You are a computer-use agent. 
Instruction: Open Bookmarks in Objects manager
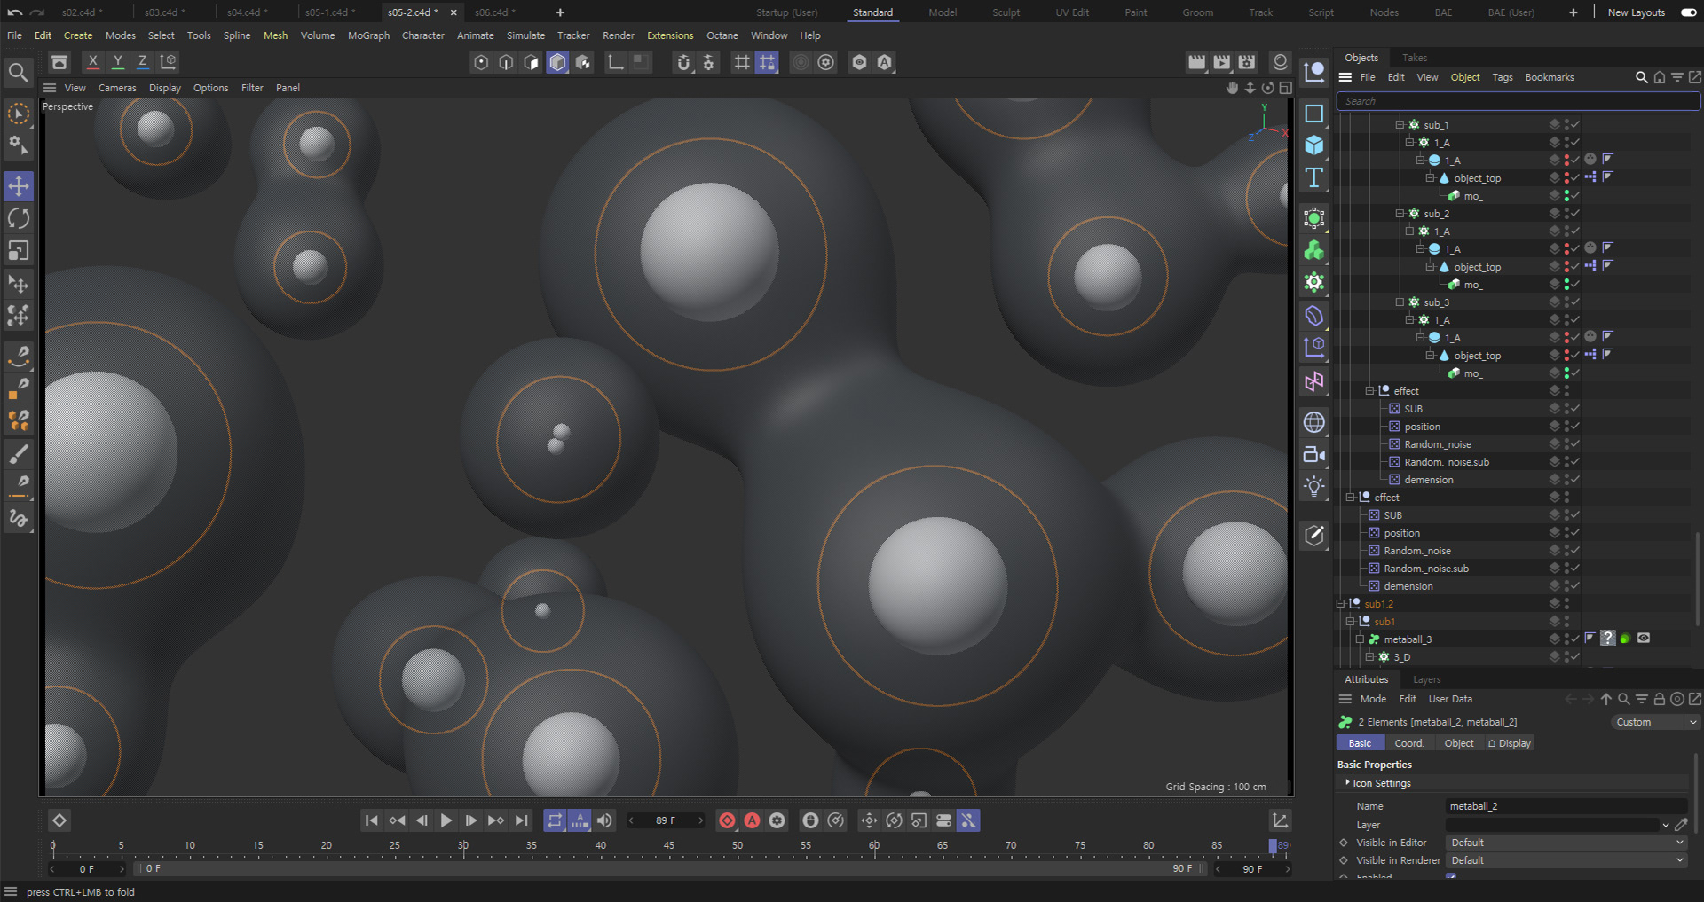[1550, 77]
